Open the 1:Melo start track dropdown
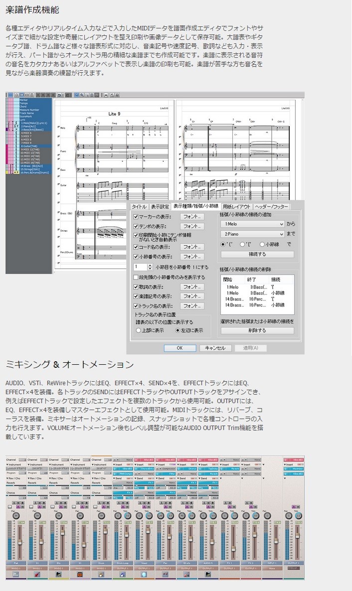This screenshot has height=591, width=352. [x=252, y=224]
